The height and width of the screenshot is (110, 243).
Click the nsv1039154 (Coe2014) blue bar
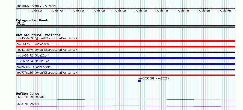126,64
